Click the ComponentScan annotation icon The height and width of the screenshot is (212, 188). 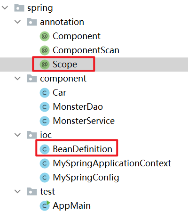pos(45,50)
